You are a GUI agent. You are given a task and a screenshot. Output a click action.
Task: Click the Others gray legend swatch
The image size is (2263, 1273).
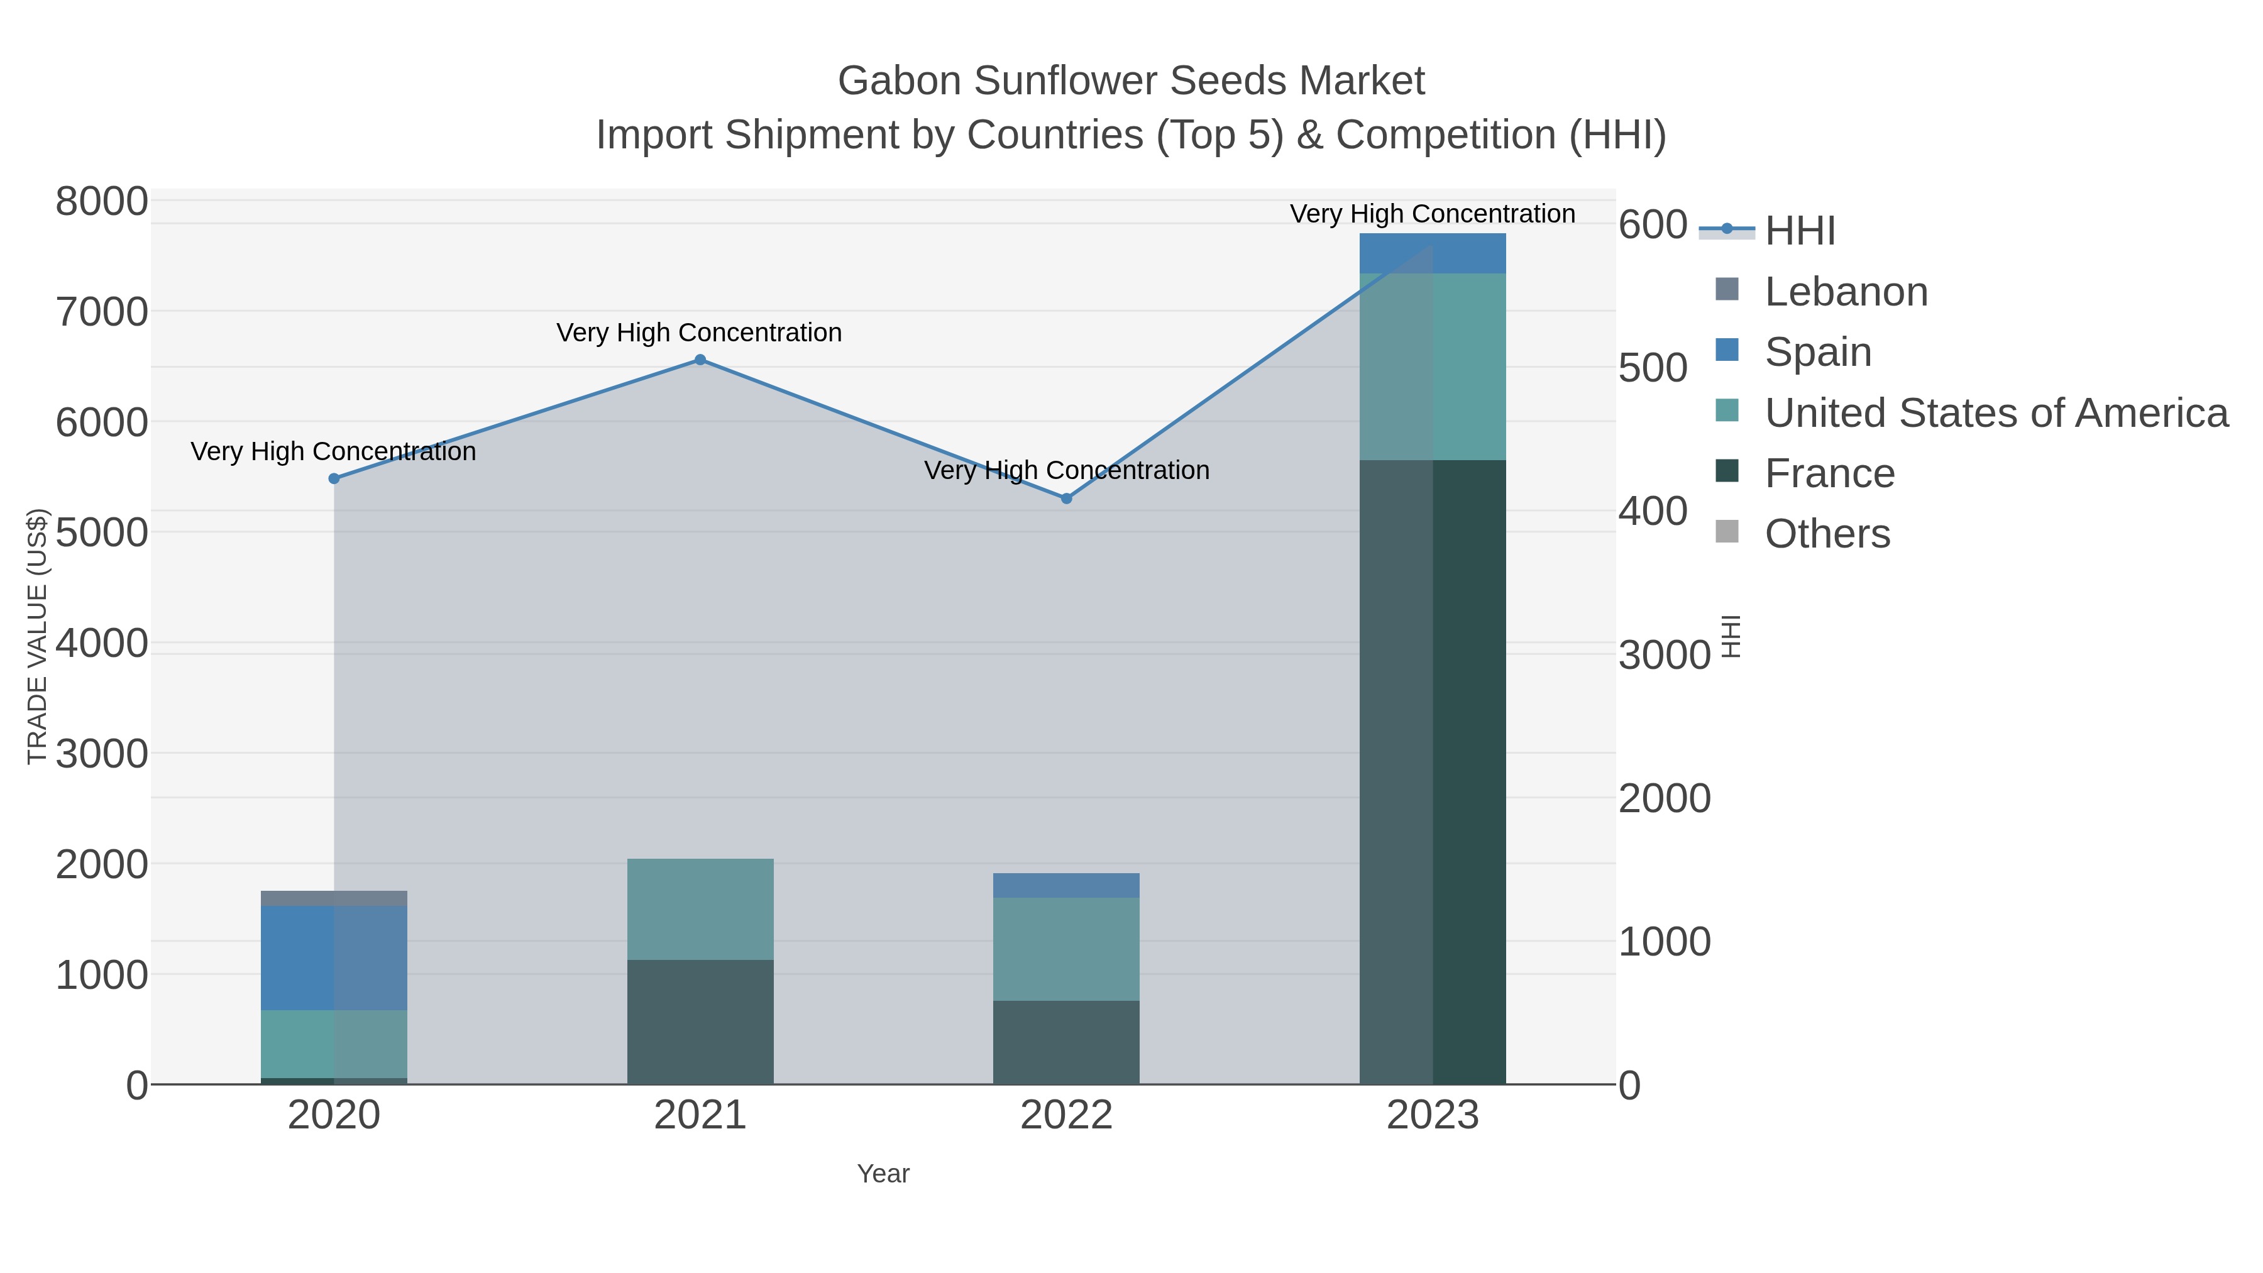point(1727,531)
